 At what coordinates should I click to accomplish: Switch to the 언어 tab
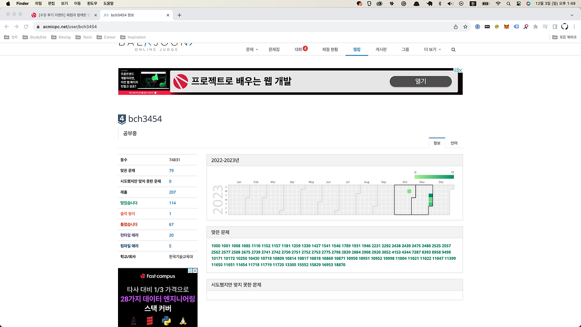tap(453, 143)
